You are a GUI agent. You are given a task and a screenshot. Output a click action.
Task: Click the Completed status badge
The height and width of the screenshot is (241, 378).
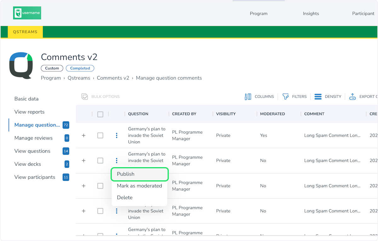(x=80, y=68)
